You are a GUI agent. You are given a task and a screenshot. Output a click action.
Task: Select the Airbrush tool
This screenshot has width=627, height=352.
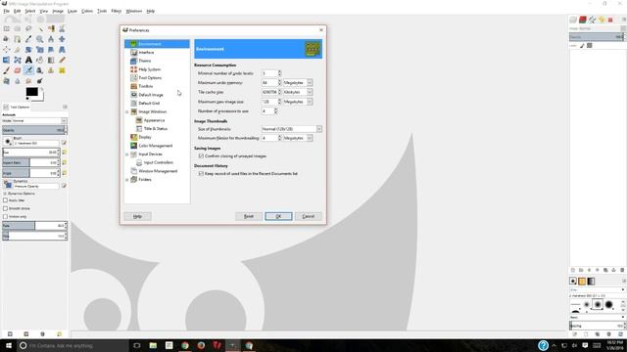point(28,70)
